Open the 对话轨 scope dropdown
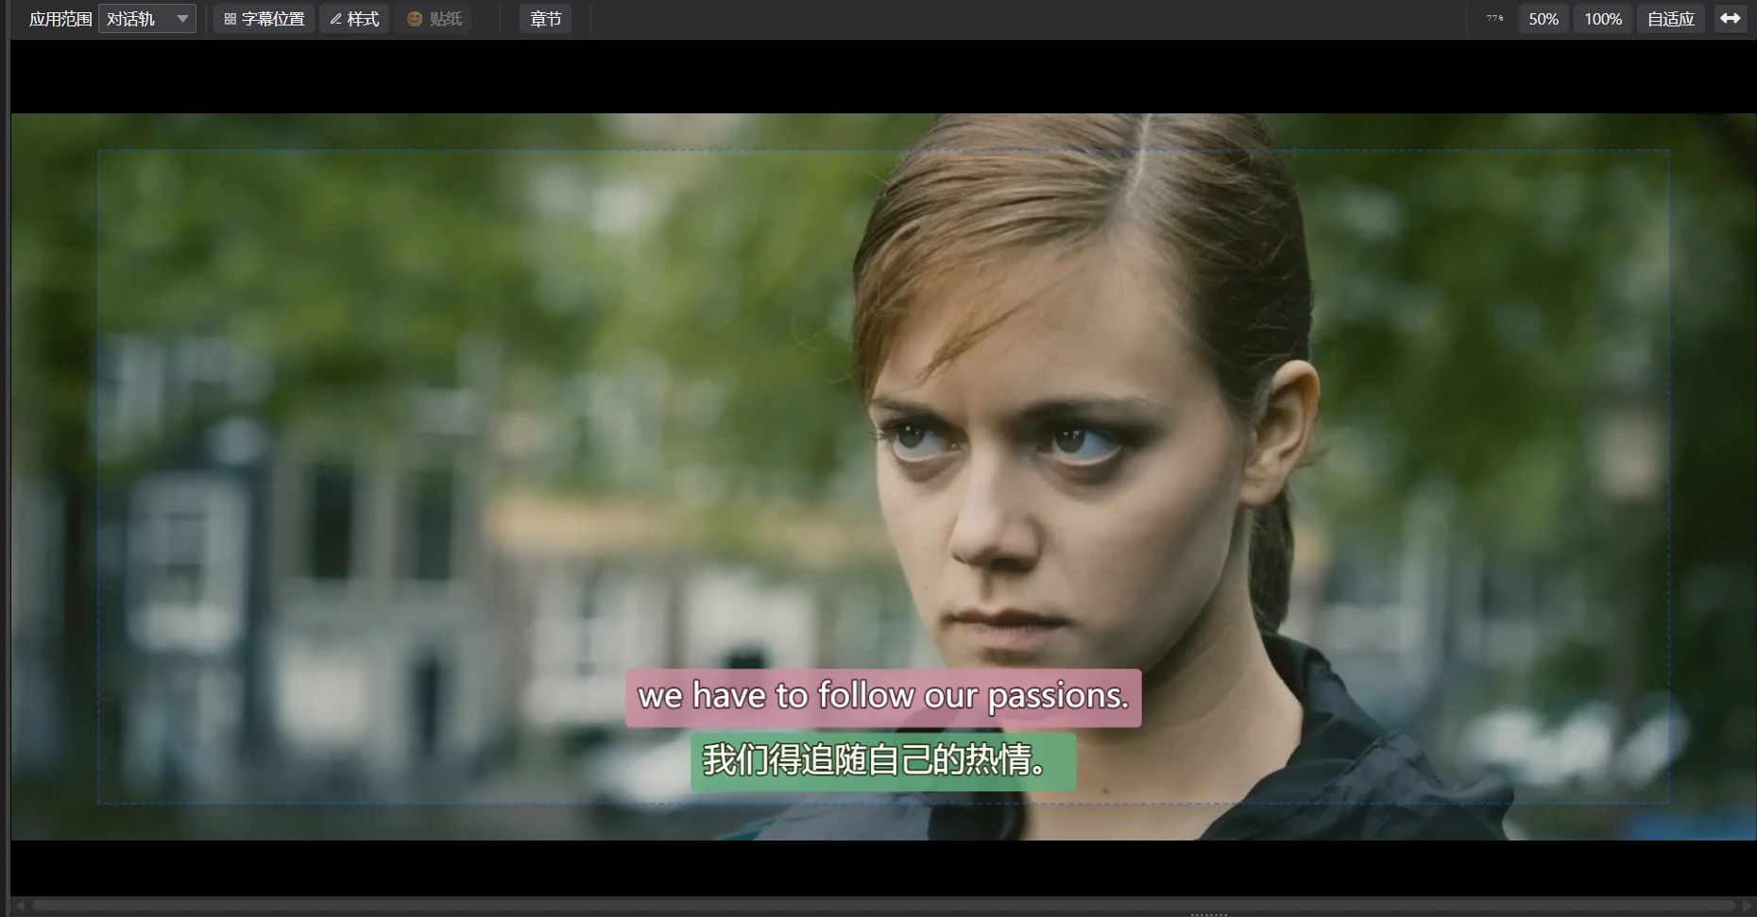1757x917 pixels. 147,19
